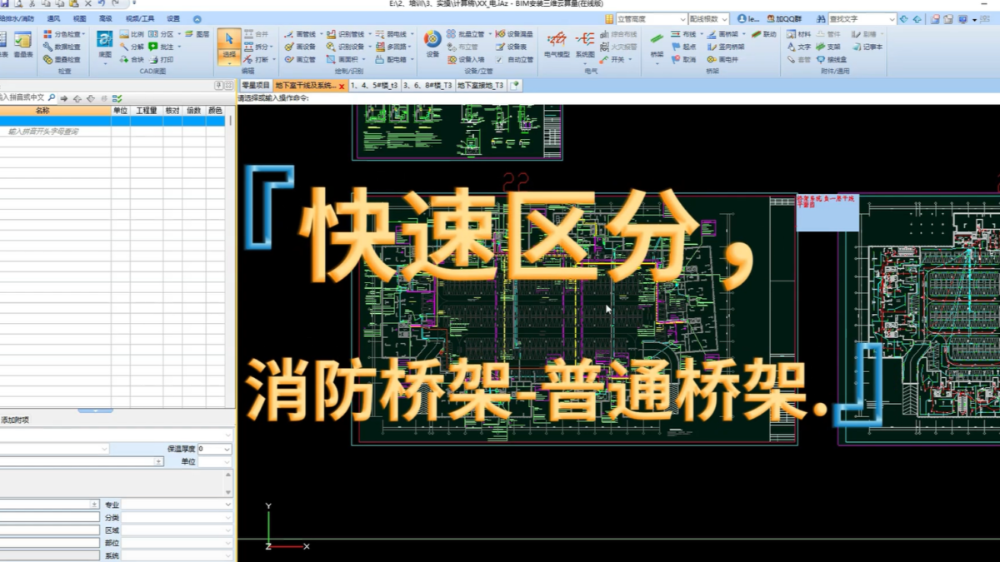Viewport: 1000px width, 562px height.
Task: Click 支架 support bracket tool
Action: click(x=828, y=47)
